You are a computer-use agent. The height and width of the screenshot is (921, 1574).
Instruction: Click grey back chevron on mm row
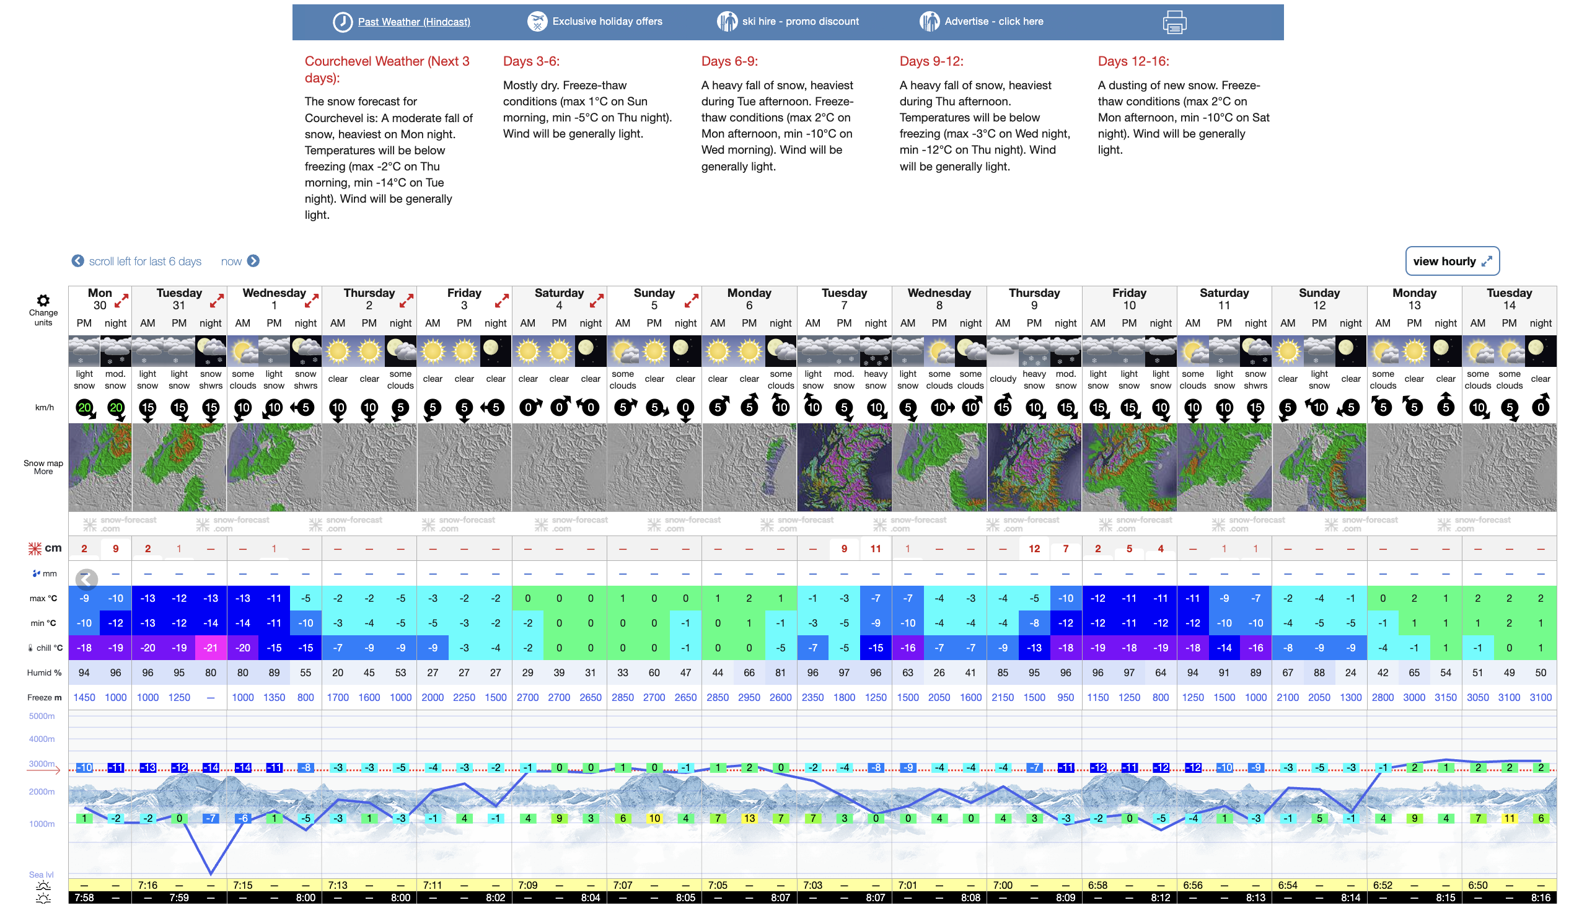86,579
